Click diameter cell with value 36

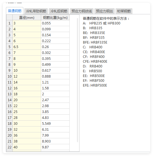tap(27, 135)
